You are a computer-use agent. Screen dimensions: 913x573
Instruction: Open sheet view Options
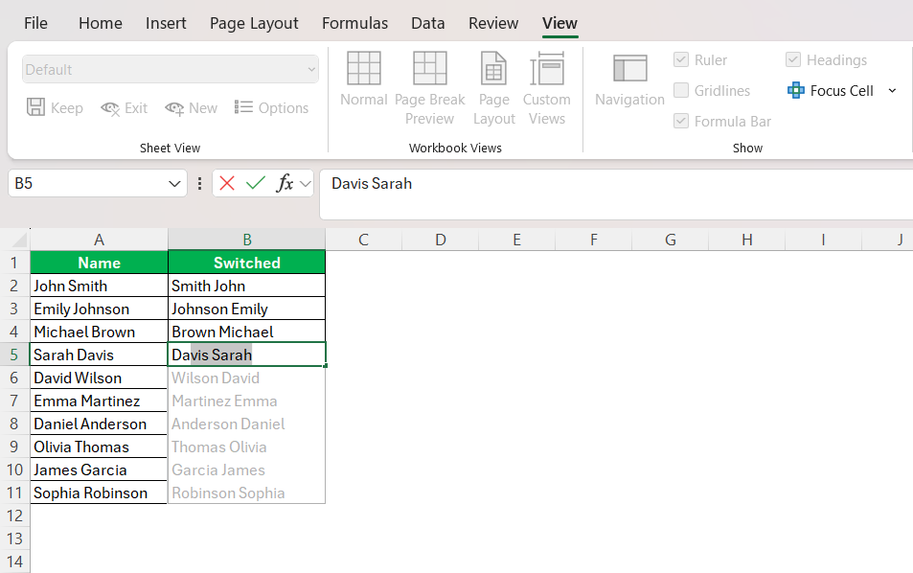point(271,107)
